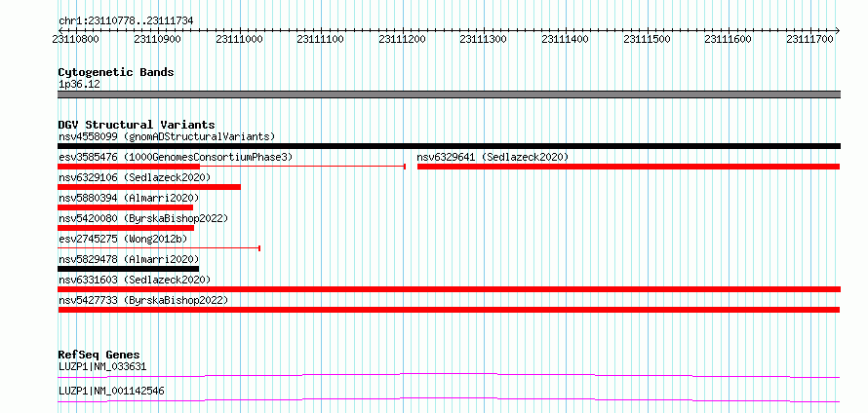Click LUZP1|NM_001142546 gene label
Viewport: 868px width, 413px height.
[x=111, y=392]
